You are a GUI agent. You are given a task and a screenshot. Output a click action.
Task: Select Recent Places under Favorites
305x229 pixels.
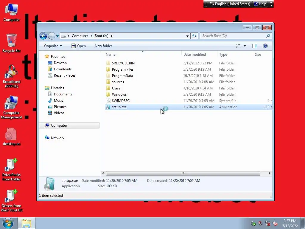pyautogui.click(x=64, y=75)
